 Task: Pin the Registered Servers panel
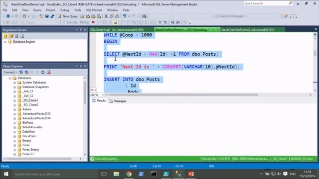click(81, 30)
